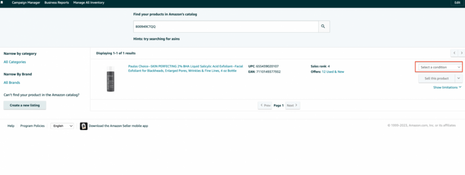Expand arrow beside Sell this product
Viewport: 465px width, 175px height.
tap(459, 79)
